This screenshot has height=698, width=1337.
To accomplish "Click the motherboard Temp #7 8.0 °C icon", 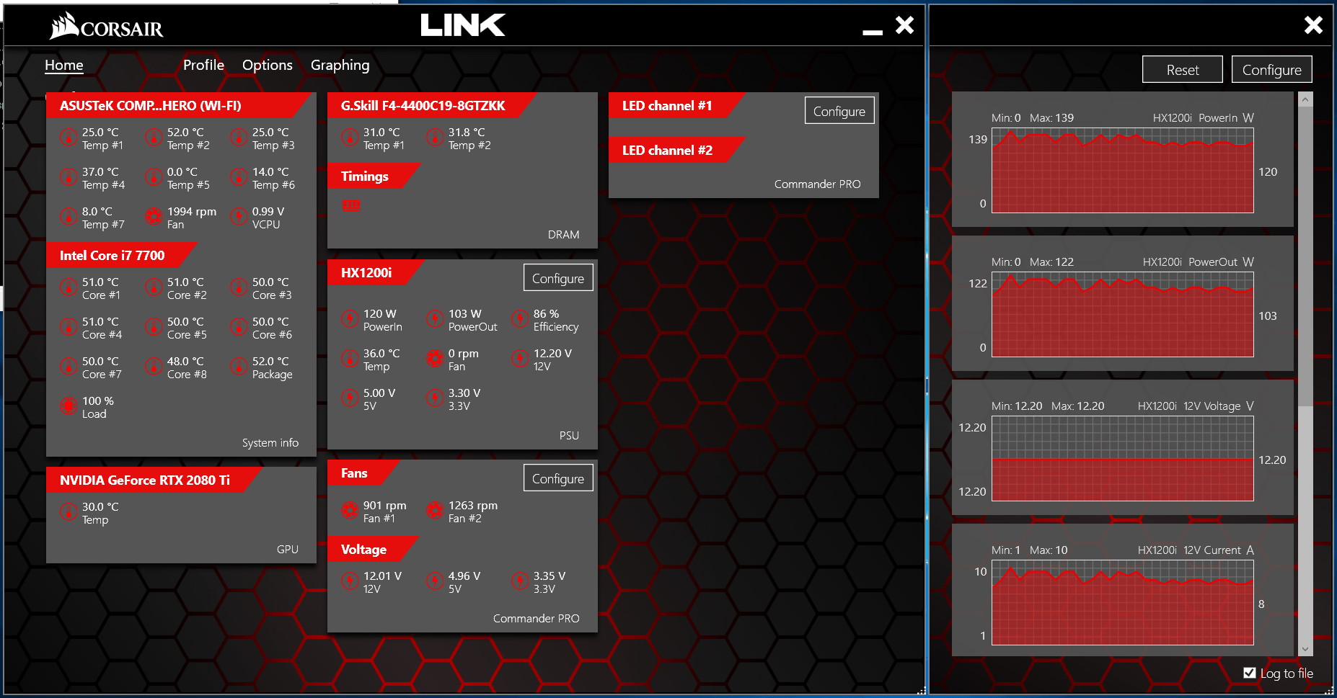I will [x=69, y=216].
